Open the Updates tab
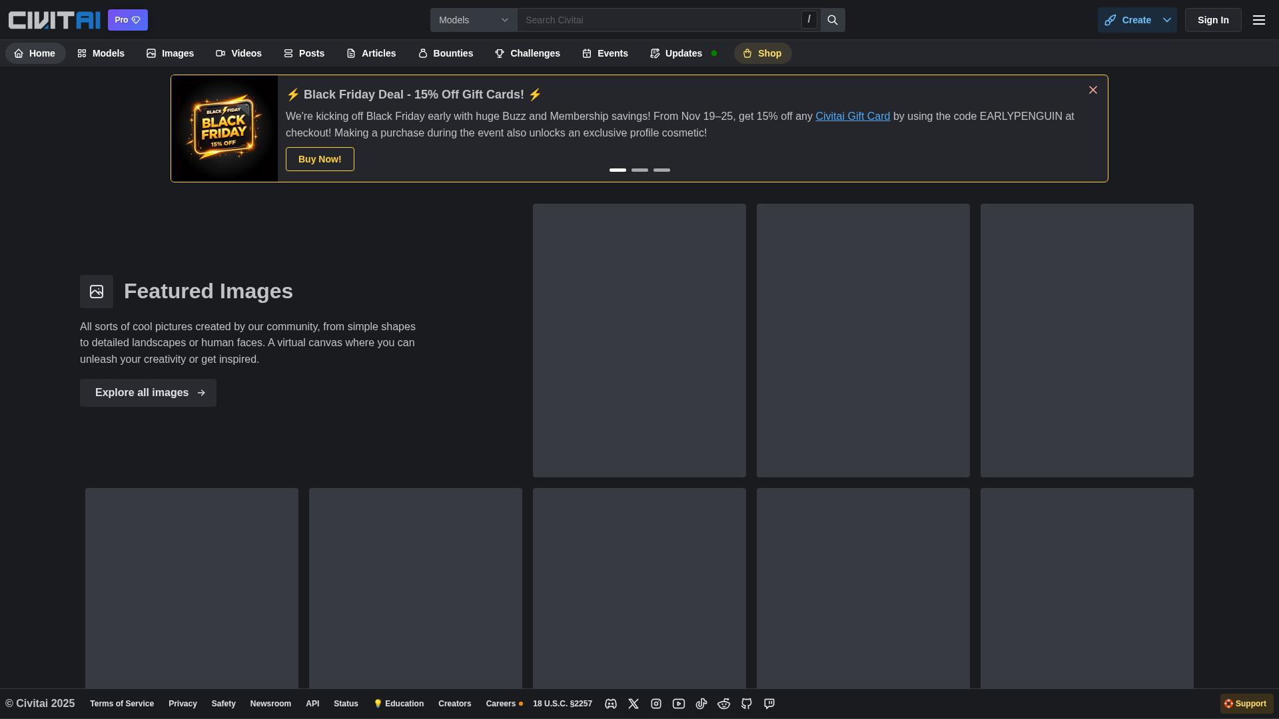 pos(683,53)
